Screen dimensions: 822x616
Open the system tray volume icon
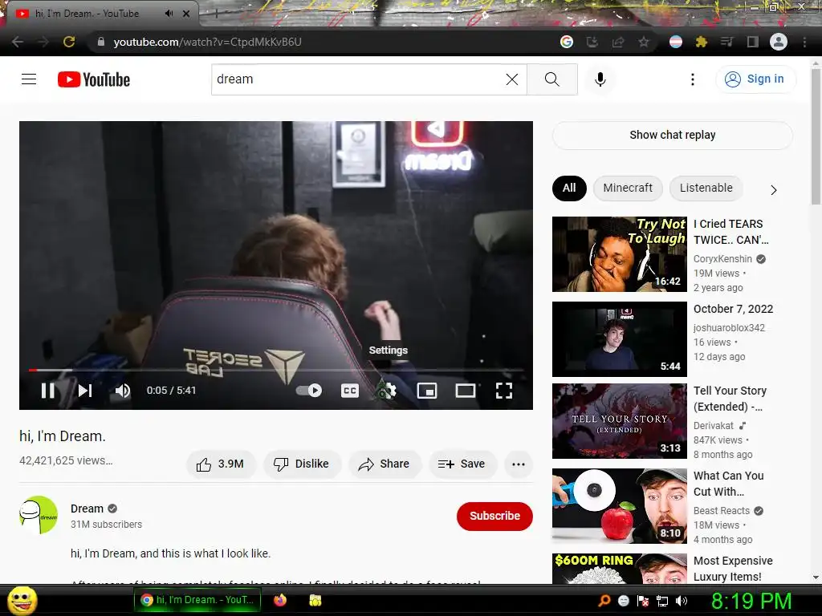click(x=682, y=601)
